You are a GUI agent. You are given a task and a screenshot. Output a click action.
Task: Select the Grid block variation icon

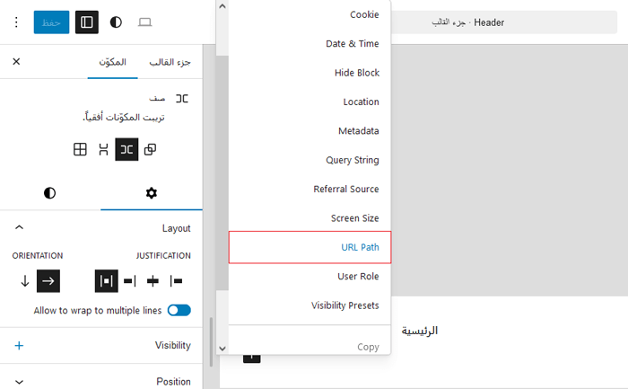pos(80,150)
